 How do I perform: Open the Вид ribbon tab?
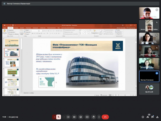(x=58, y=28)
